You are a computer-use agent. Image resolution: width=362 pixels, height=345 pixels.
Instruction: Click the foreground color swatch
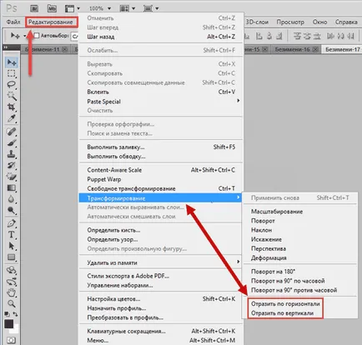[9, 324]
